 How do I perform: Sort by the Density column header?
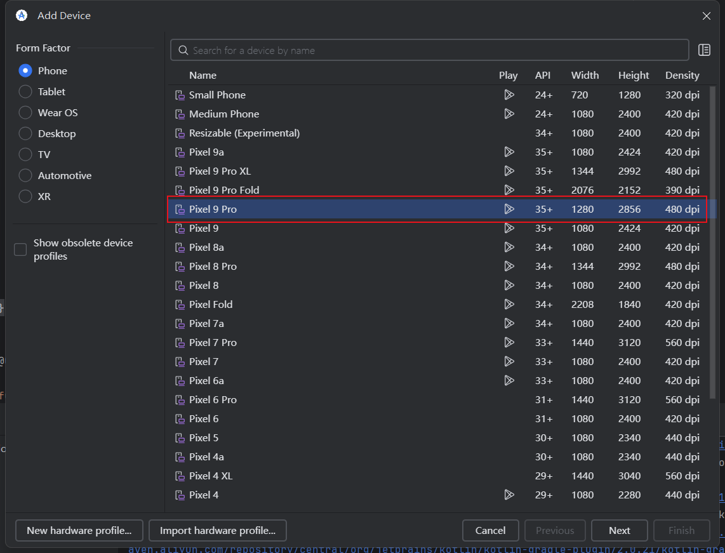[x=682, y=75]
